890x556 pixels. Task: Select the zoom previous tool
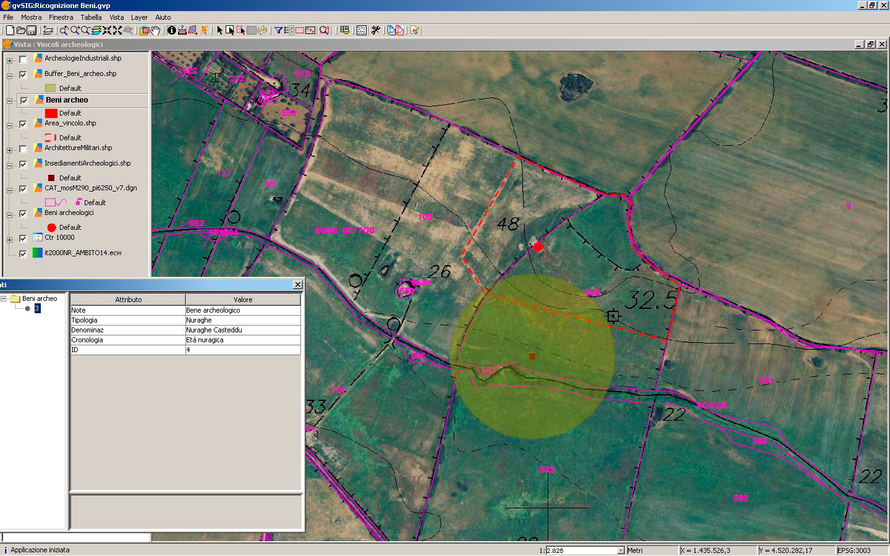click(x=64, y=30)
